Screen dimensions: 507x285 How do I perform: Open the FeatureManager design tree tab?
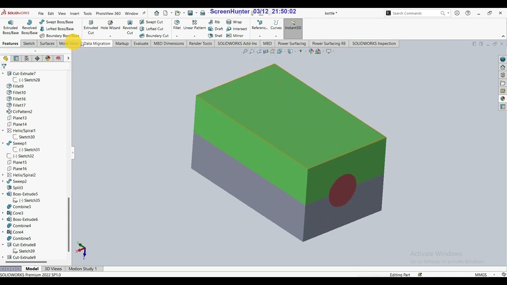click(x=6, y=58)
